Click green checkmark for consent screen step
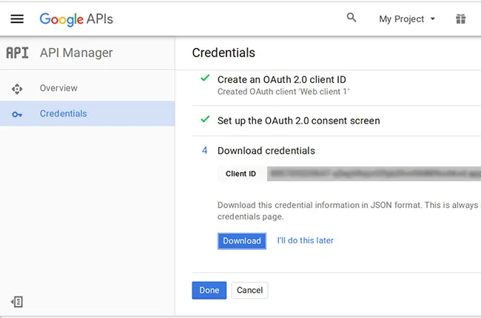Image resolution: width=481 pixels, height=318 pixels. pos(205,120)
